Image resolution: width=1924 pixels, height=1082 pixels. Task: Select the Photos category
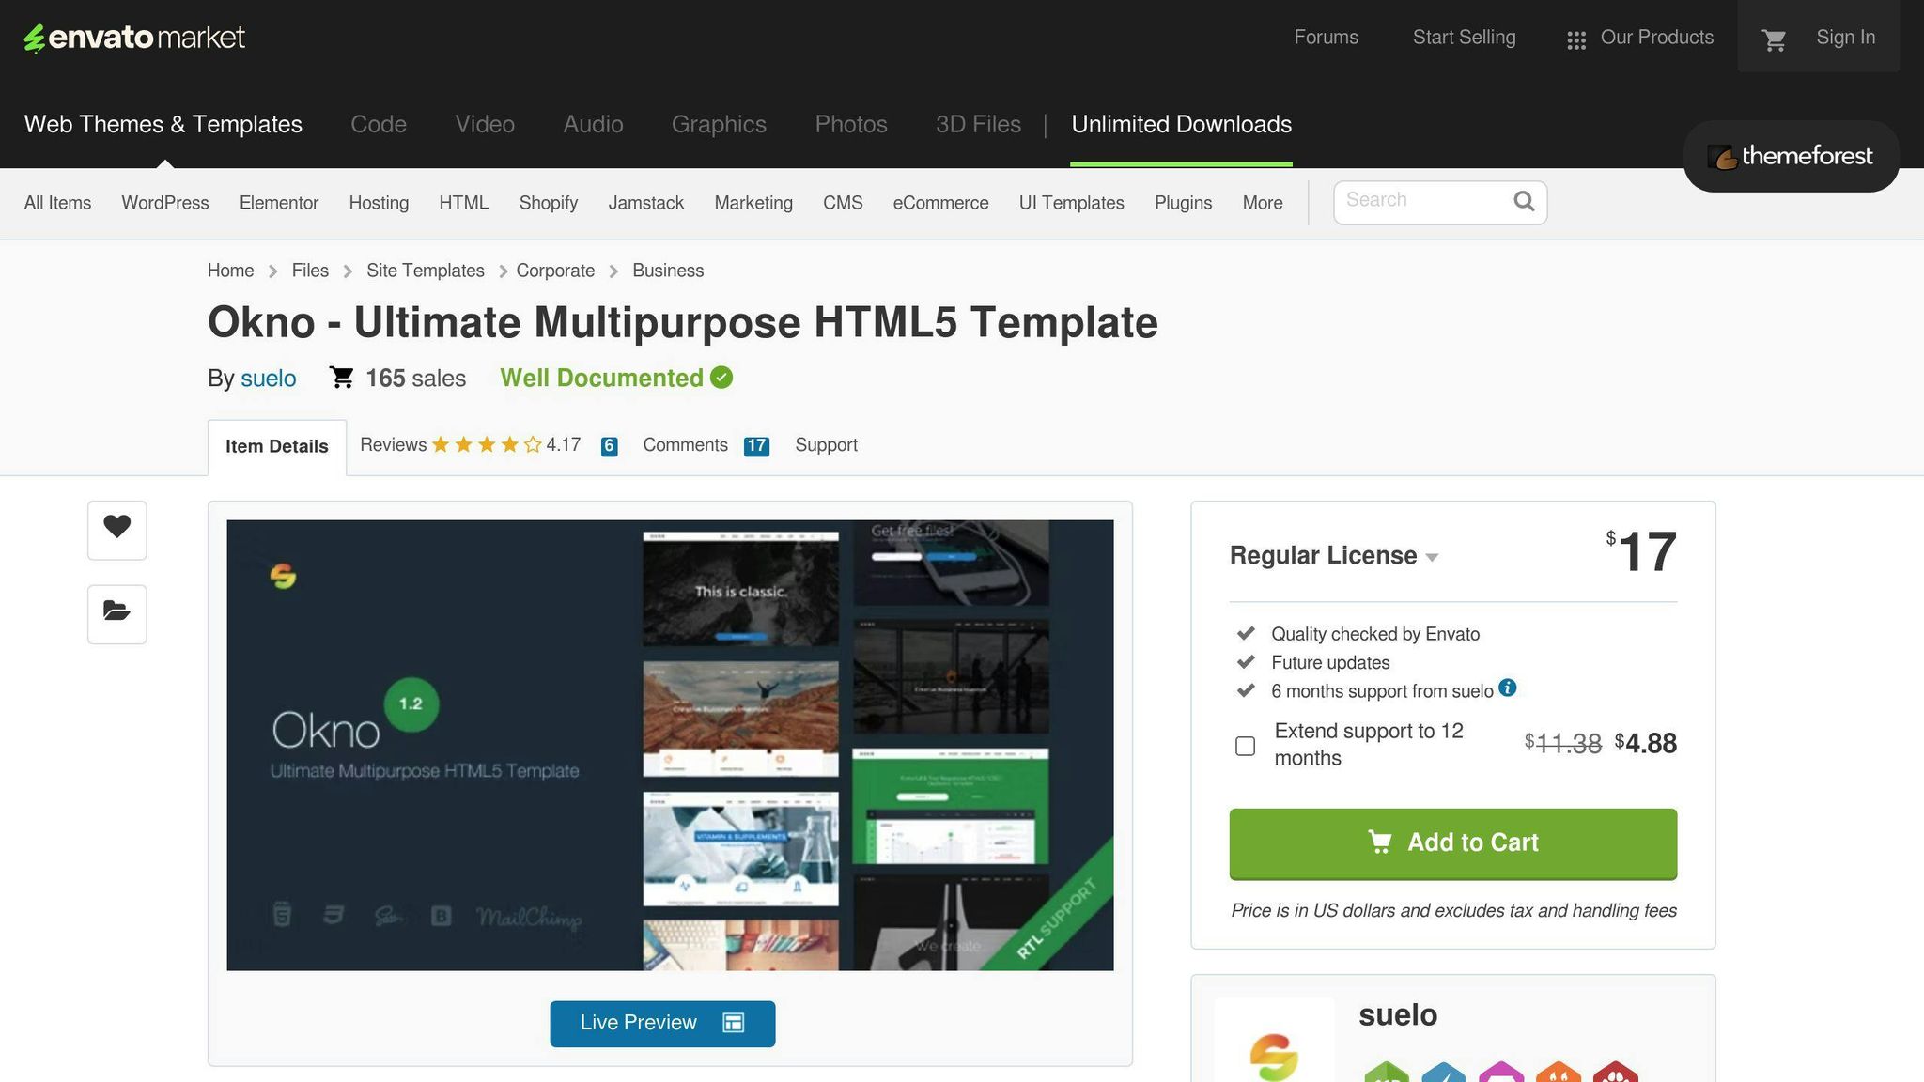point(851,124)
